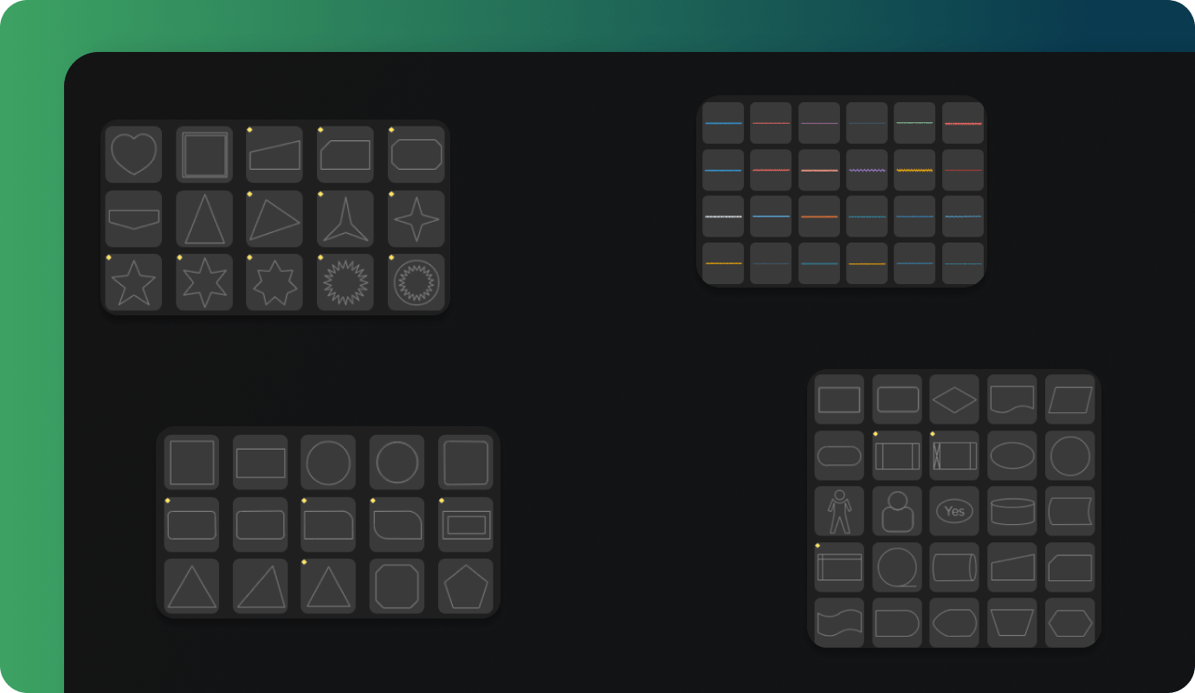The height and width of the screenshot is (693, 1195).
Task: Choose the yellow zigzag line style
Action: point(915,170)
